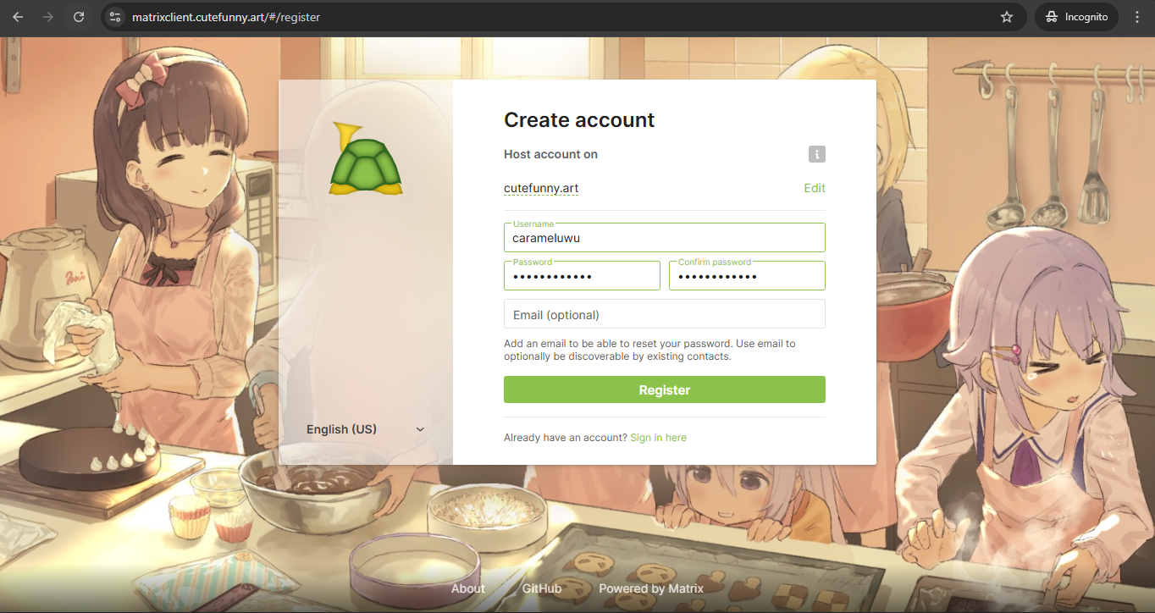The image size is (1155, 613).
Task: Open the About link in footer
Action: [468, 588]
